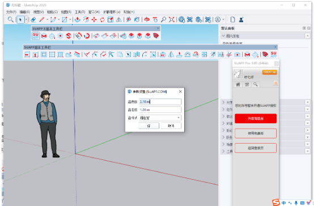The width and height of the screenshot is (314, 206).
Task: Open dropdown arrow beside the Rectangle shape tool
Action: coord(70,20)
